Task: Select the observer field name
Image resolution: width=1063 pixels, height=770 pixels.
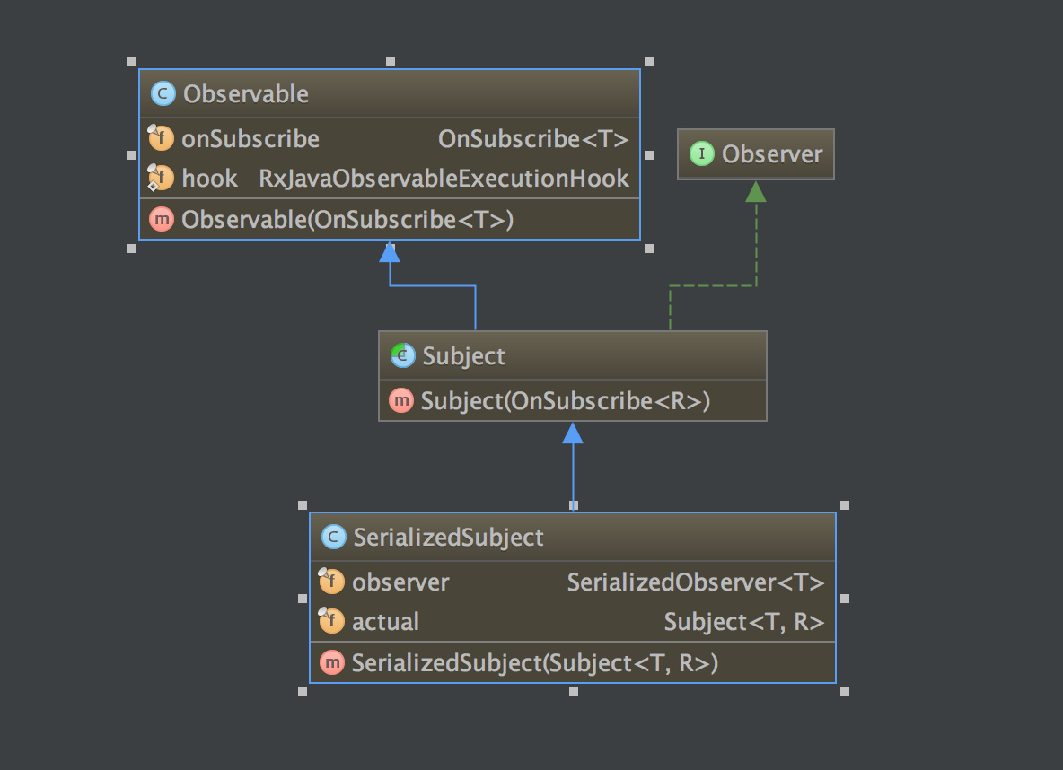Action: click(400, 582)
